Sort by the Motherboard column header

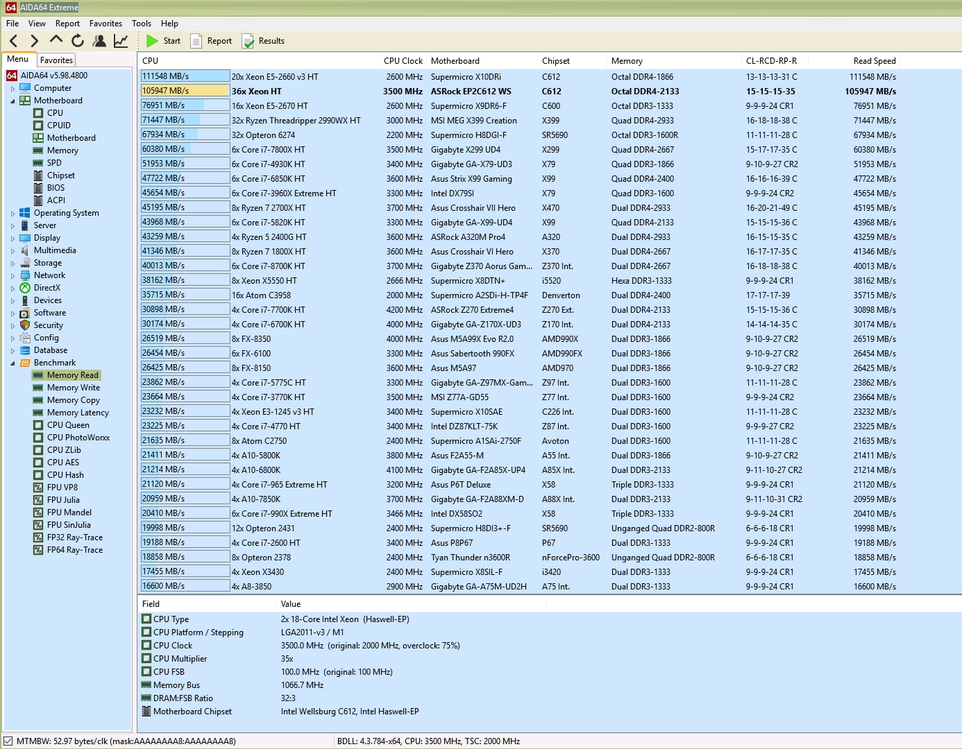482,61
